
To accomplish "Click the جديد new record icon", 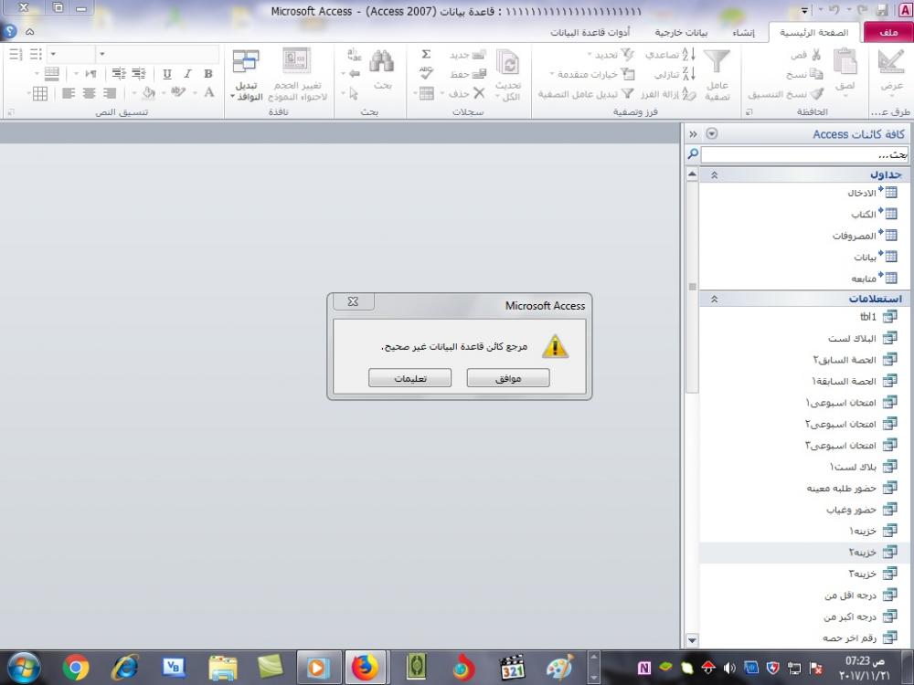I will tap(479, 55).
